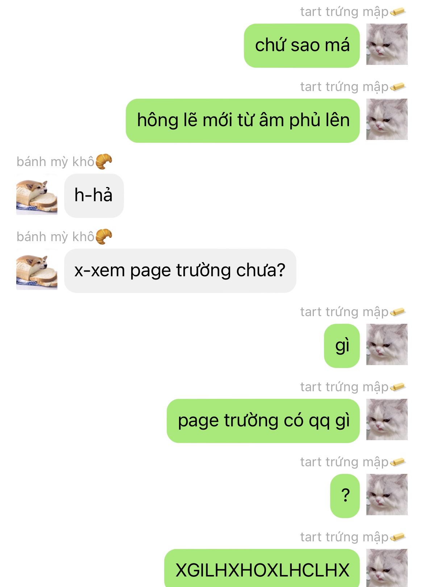Tap the 'tart trứng mập' name above 'chứ sao má'
424x587 pixels.
(344, 12)
